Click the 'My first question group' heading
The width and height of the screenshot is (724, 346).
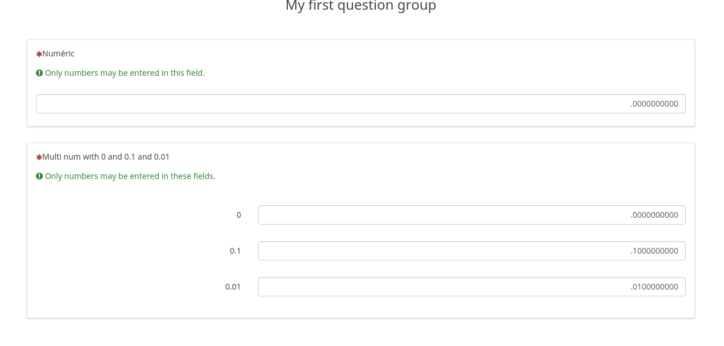click(x=360, y=6)
